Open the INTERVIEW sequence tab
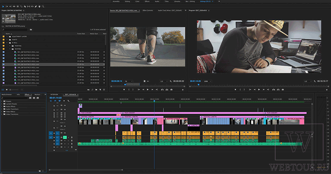 click(54, 95)
